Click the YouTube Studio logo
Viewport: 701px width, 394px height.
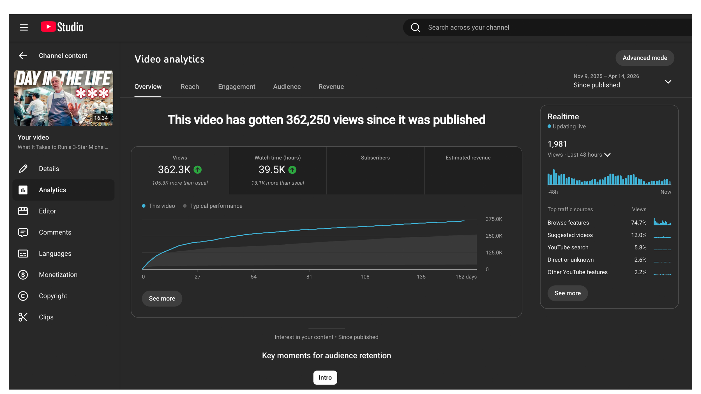coord(62,27)
